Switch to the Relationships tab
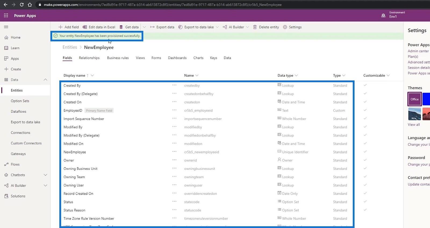 click(x=89, y=58)
